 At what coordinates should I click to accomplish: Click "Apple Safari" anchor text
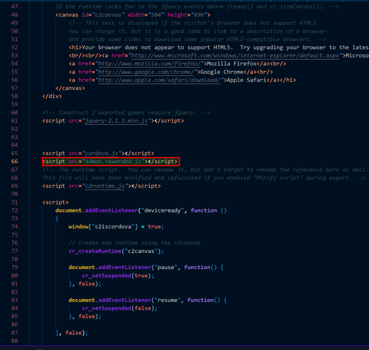coord(246,80)
